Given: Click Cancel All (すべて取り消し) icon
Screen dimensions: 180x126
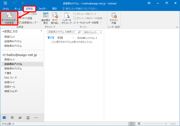Looking at the screenshot, I should pos(55,18).
